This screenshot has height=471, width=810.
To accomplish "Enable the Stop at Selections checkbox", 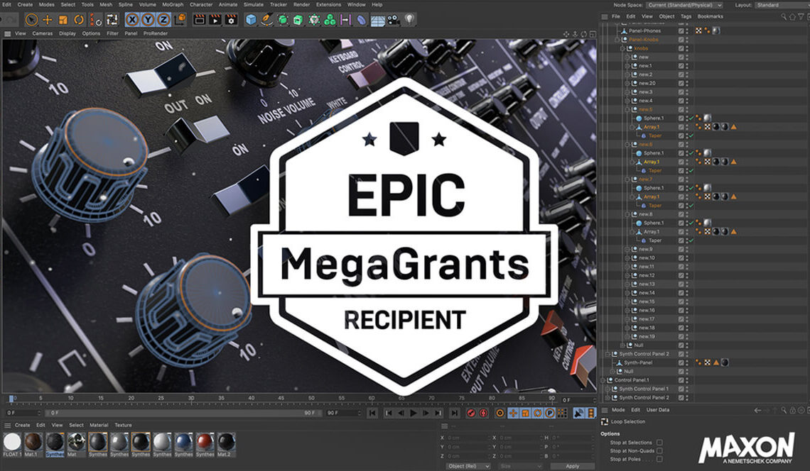I will [659, 443].
